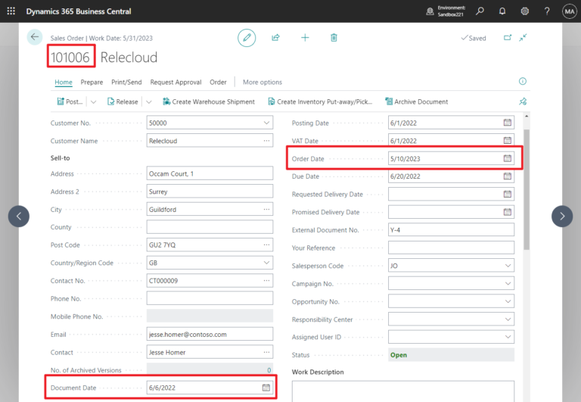
Task: Open the search magnifier icon
Action: coord(480,11)
